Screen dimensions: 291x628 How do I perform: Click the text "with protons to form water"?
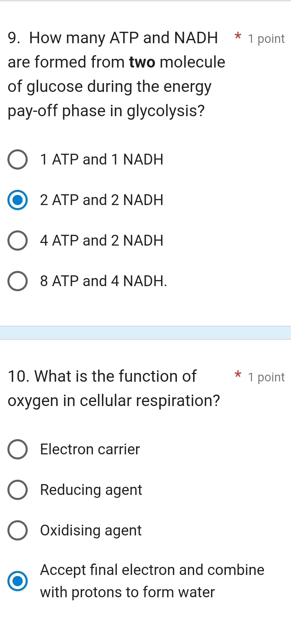127,593
